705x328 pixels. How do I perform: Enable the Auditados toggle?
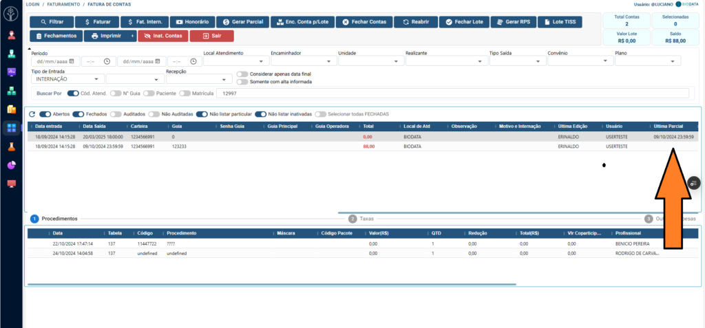coord(116,113)
